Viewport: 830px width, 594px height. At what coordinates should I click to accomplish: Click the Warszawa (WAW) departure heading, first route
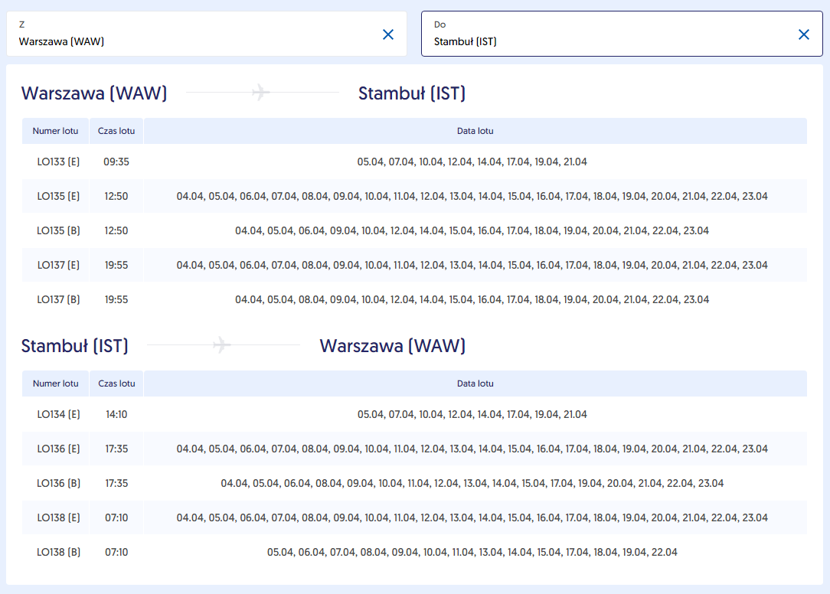point(94,93)
